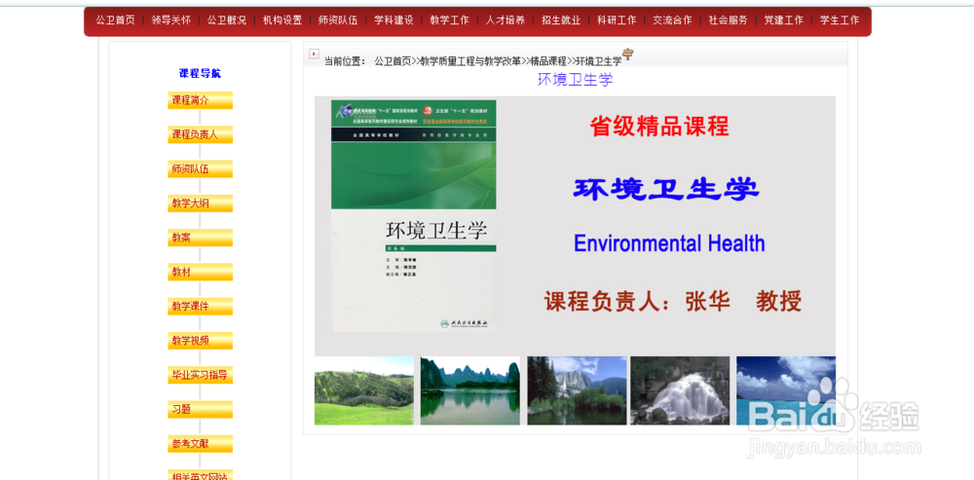Click the signpost icon after breadcrumb
This screenshot has width=974, height=480.
pos(628,54)
